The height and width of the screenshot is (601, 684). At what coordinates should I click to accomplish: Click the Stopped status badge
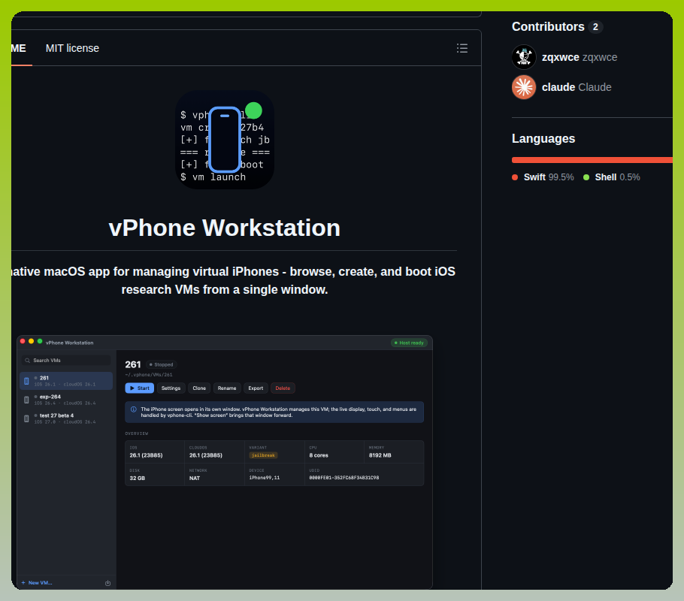(162, 364)
